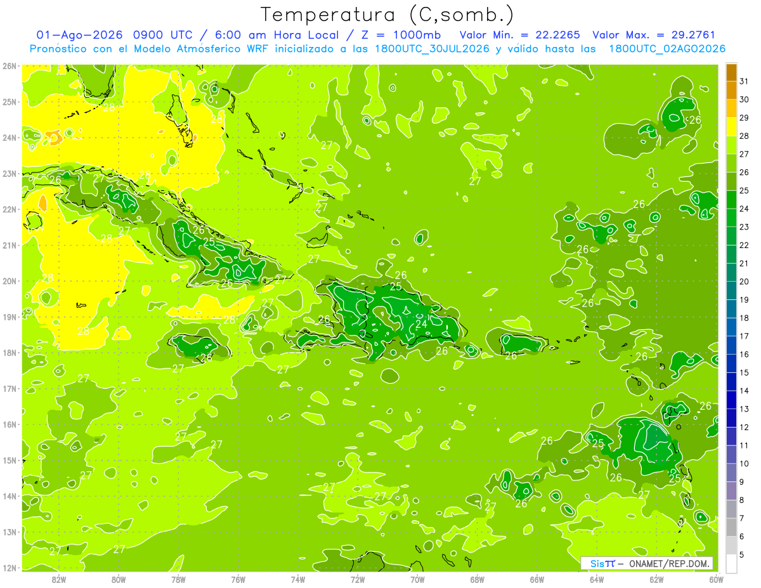Click the 12N latitude axis label
The height and width of the screenshot is (588, 761).
[10, 568]
